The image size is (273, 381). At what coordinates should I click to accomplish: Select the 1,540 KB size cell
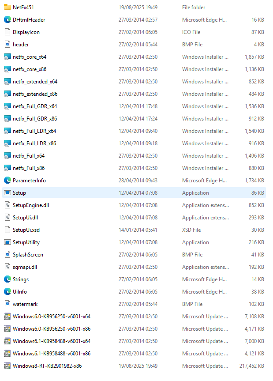click(254, 131)
